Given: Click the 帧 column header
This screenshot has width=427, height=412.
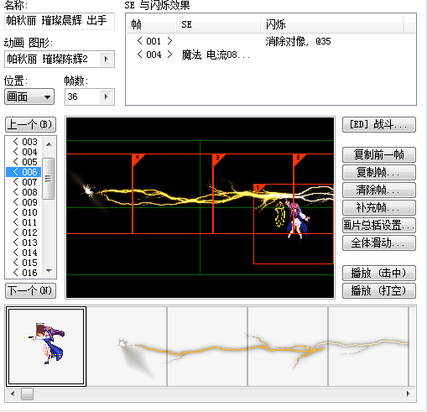Looking at the screenshot, I should click(x=151, y=24).
